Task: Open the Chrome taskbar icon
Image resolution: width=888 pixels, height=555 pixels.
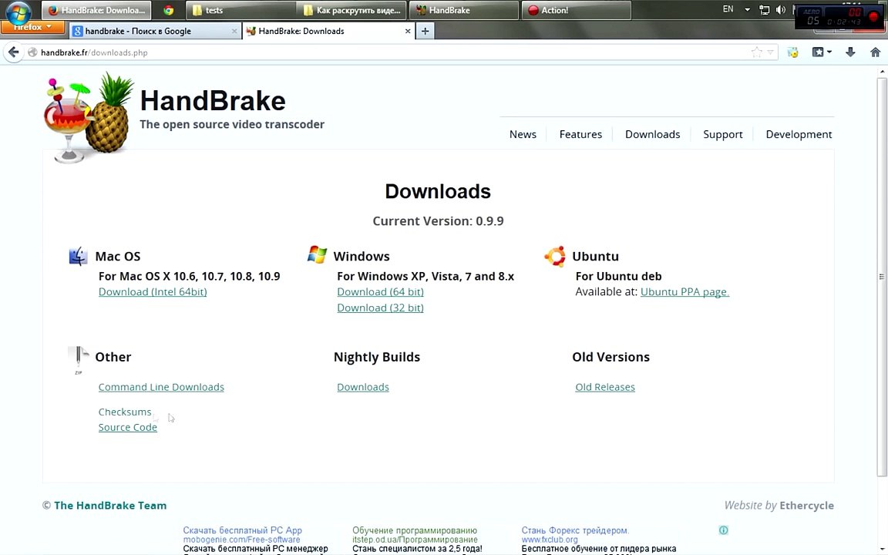Action: (x=168, y=10)
